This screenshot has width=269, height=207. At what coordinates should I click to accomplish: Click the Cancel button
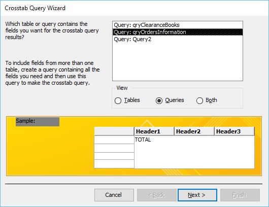114,195
